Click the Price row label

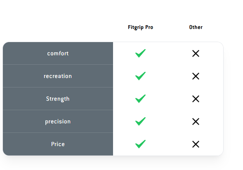coord(58,144)
